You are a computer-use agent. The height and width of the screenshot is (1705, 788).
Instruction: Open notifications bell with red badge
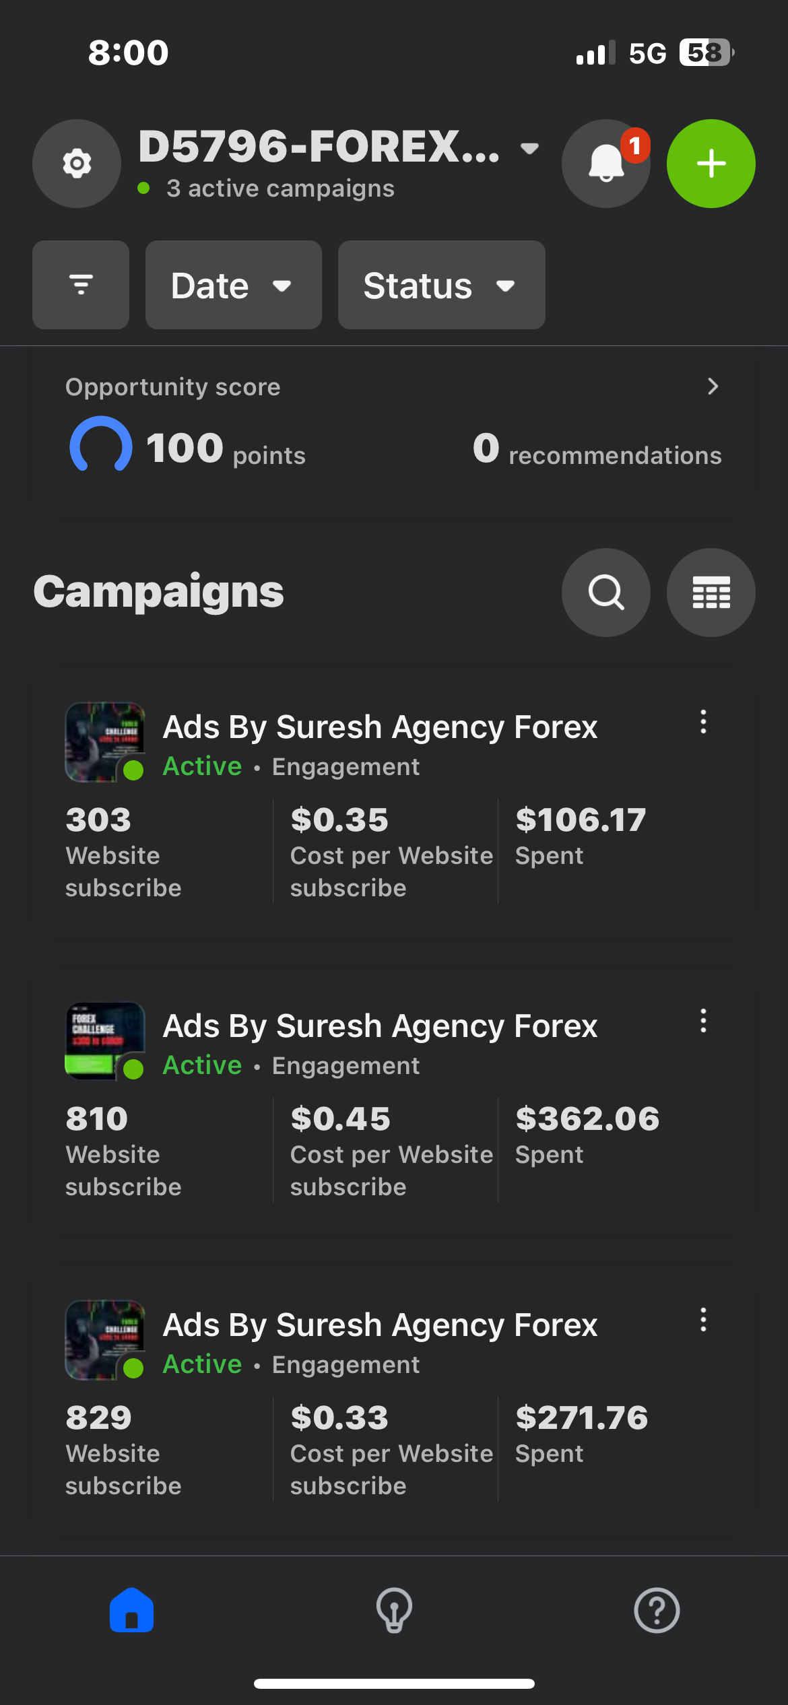point(605,164)
